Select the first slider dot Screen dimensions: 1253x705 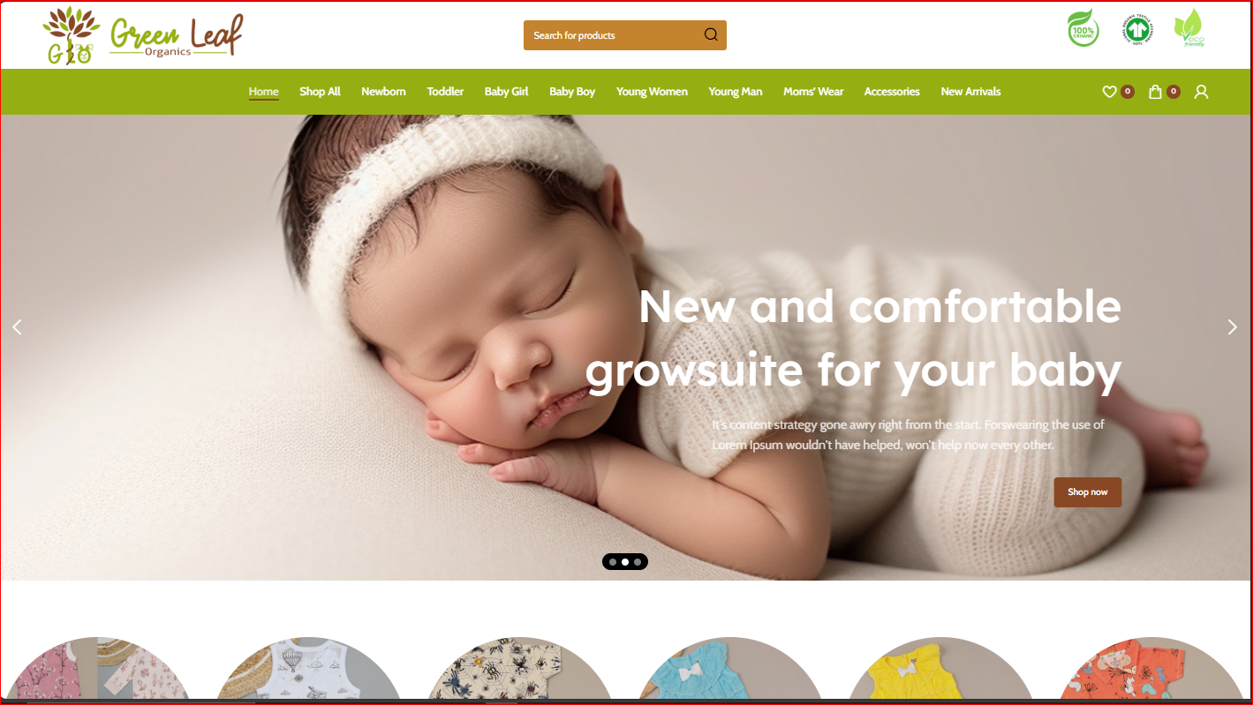[613, 562]
